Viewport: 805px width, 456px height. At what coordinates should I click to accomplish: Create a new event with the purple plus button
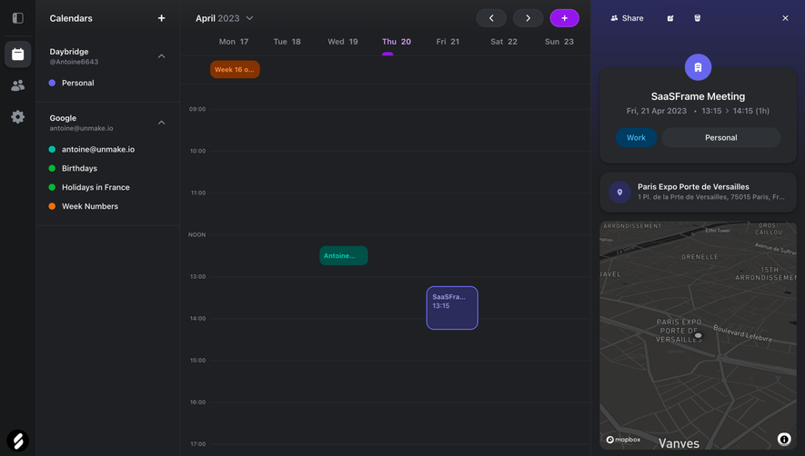point(564,18)
